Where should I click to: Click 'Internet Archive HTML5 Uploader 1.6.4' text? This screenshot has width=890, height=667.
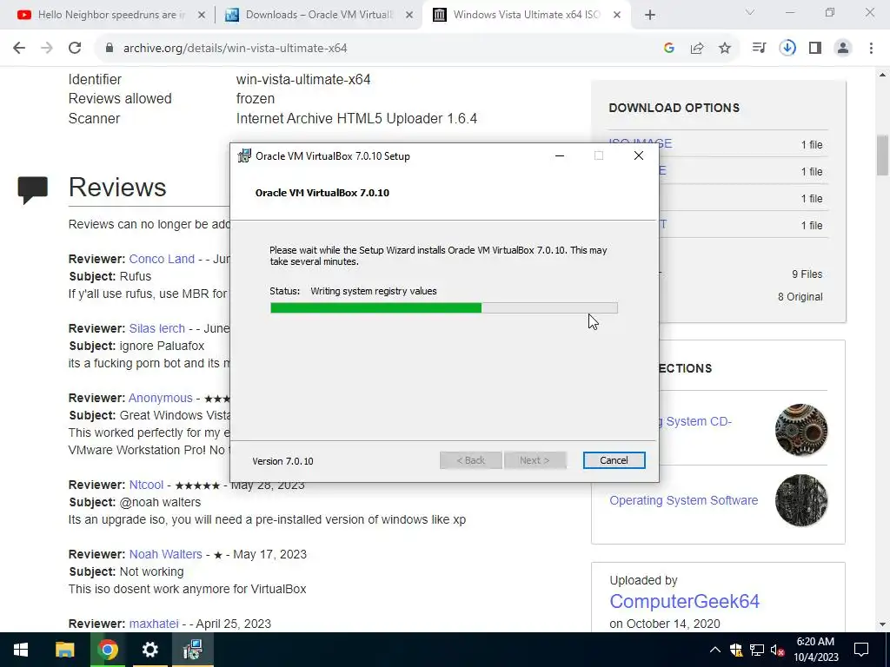click(356, 118)
